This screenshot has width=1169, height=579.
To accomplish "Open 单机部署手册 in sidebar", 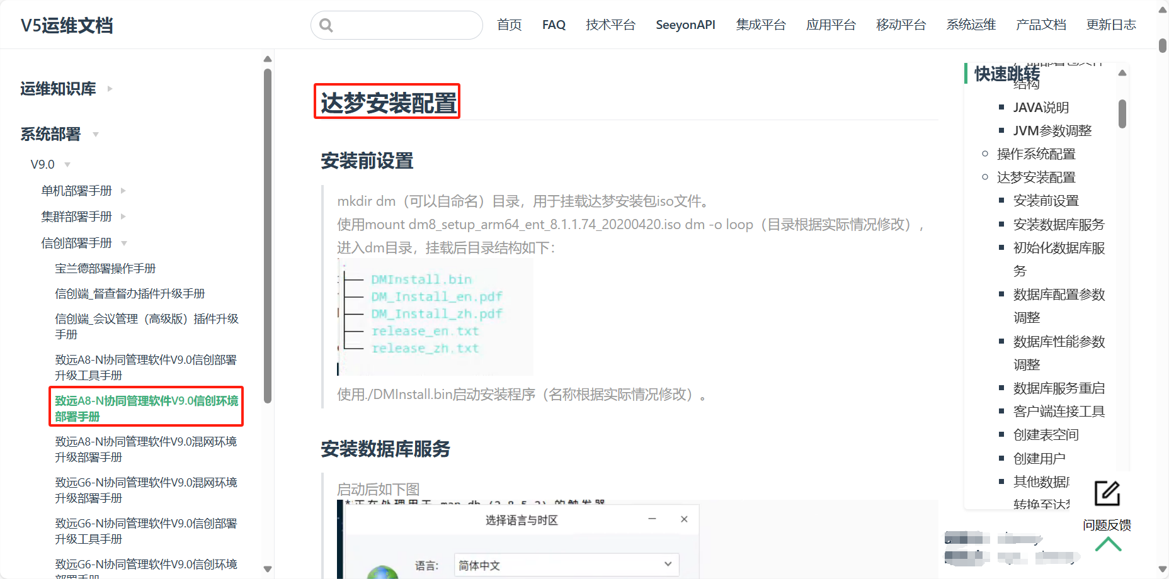I will click(x=76, y=191).
